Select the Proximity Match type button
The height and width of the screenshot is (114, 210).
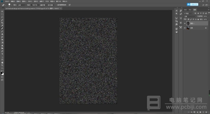[50, 5]
